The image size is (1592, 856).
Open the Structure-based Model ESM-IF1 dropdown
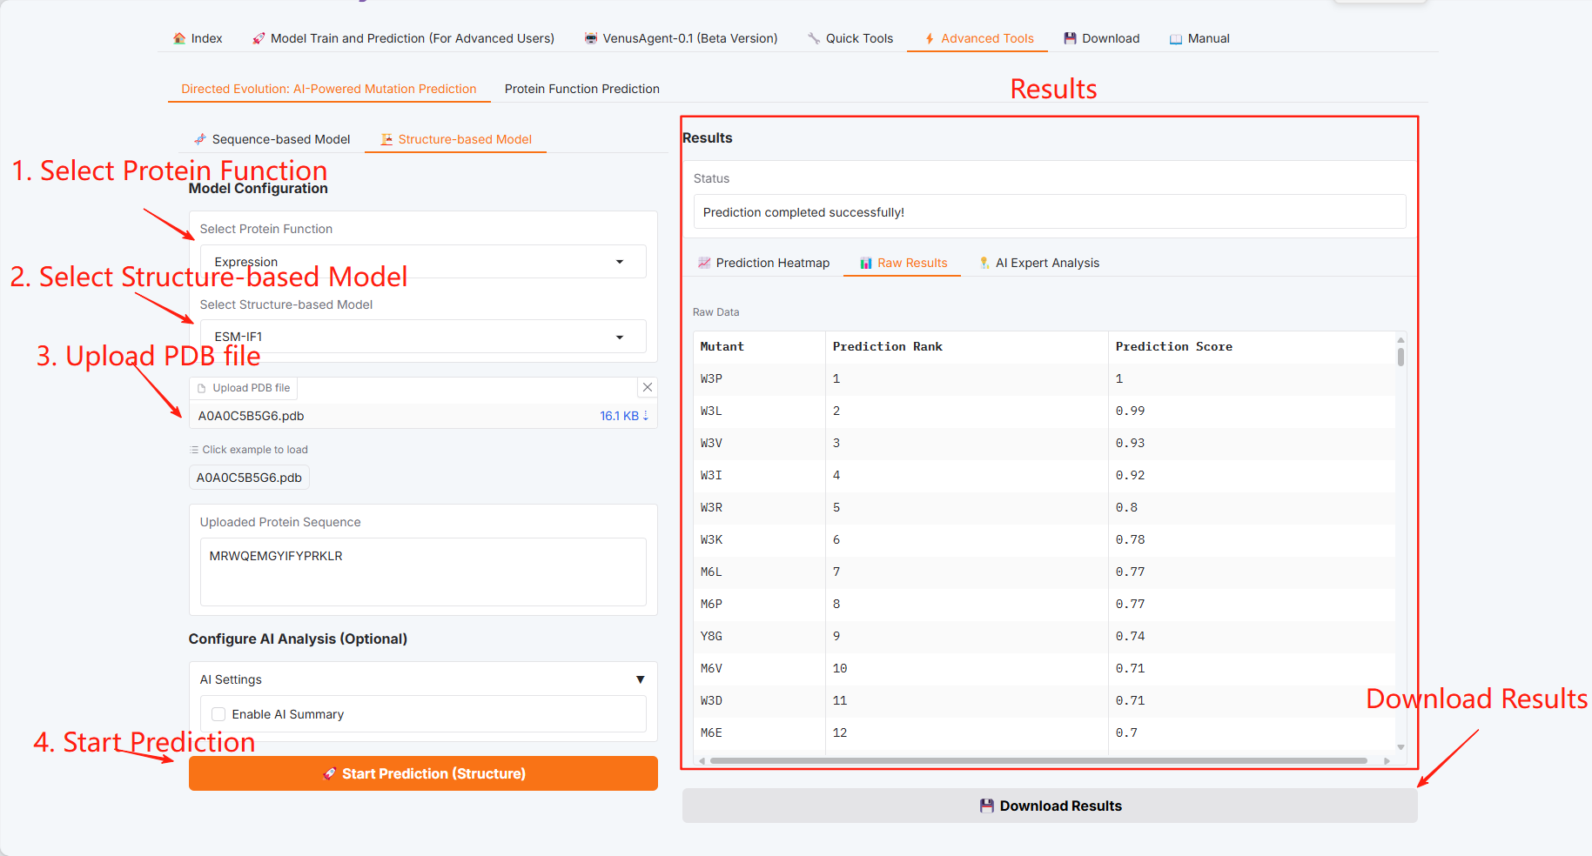pos(423,337)
